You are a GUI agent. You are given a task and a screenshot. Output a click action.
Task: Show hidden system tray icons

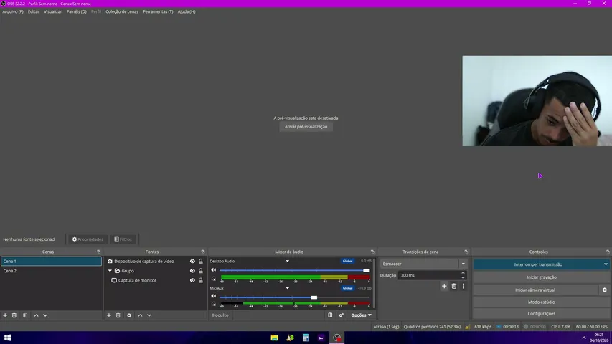(x=584, y=338)
